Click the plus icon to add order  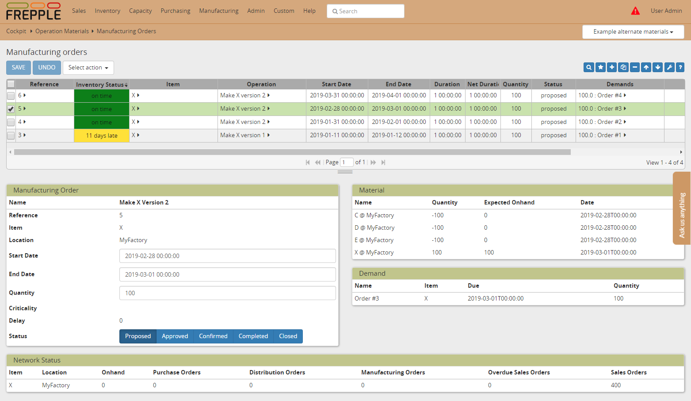612,67
